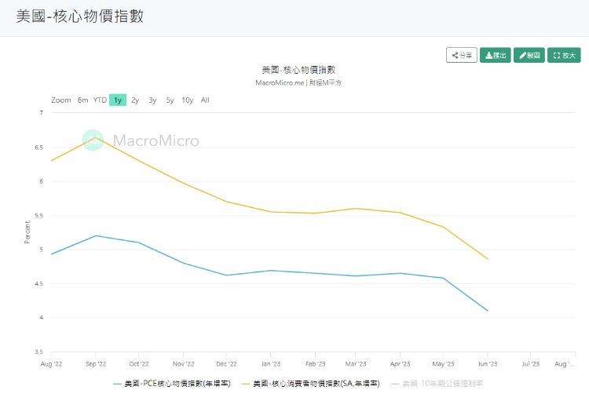Viewport: 589px width, 408px height.
Task: Show All data zoom range
Action: click(x=205, y=100)
